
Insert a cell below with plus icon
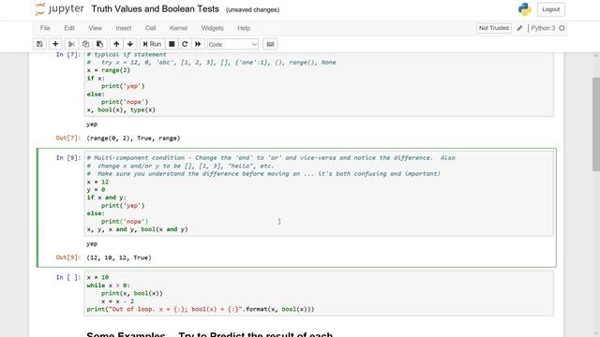pos(55,44)
